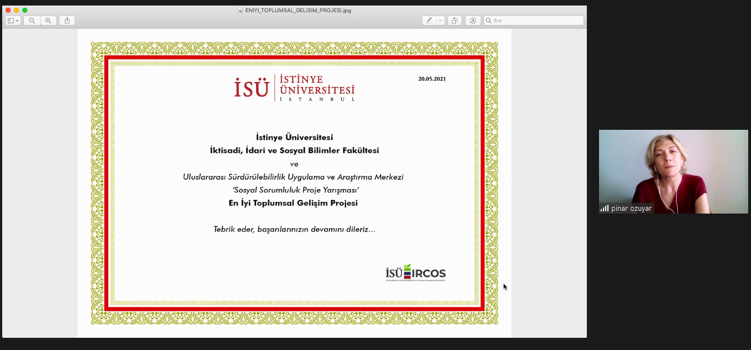Click the signal strength icon beside pinar ozuyar
This screenshot has width=751, height=350.
pos(604,209)
